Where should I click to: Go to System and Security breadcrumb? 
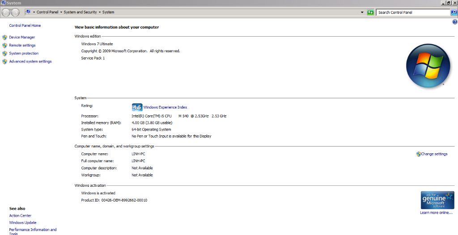click(x=80, y=12)
